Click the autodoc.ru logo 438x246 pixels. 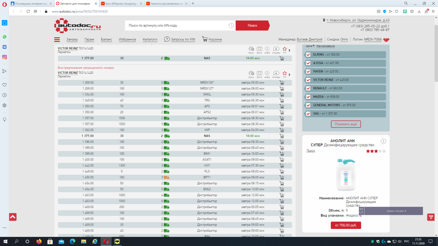[77, 26]
